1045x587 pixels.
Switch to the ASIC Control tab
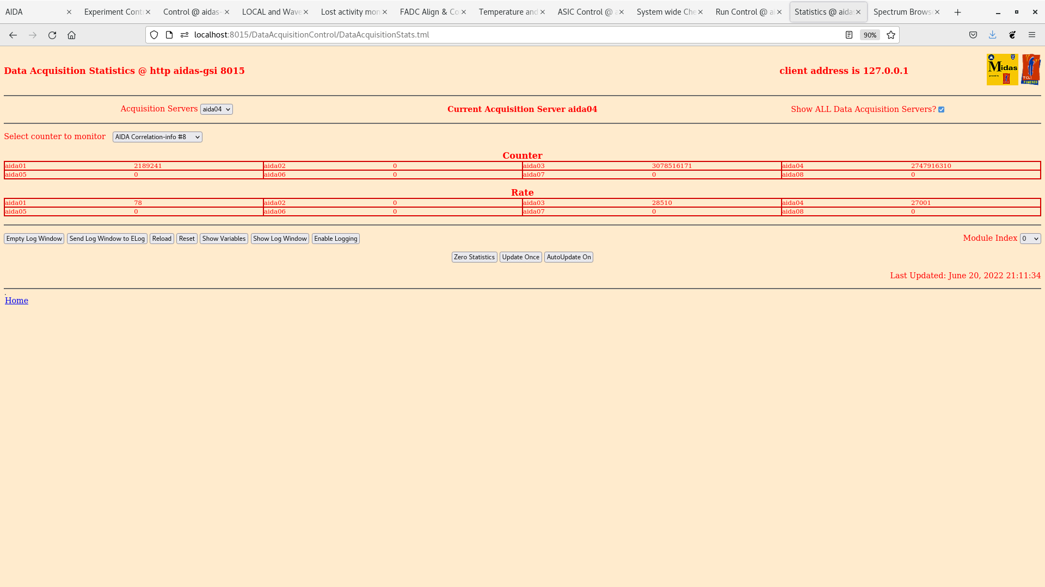tap(587, 12)
